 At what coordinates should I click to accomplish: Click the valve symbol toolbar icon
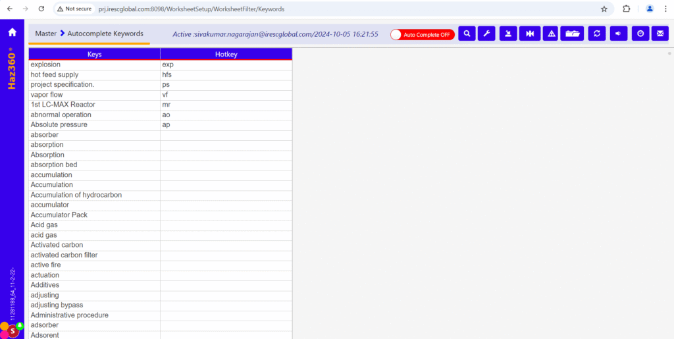pyautogui.click(x=529, y=34)
